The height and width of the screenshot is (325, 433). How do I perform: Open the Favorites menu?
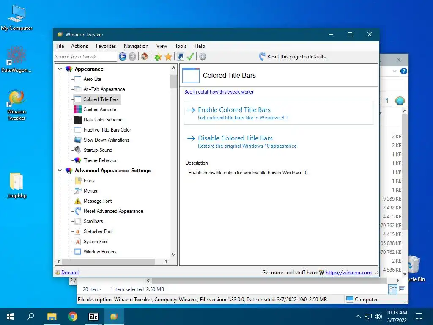point(106,46)
